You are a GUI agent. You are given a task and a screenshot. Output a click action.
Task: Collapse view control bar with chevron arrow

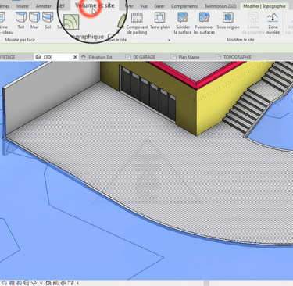[x=77, y=283]
